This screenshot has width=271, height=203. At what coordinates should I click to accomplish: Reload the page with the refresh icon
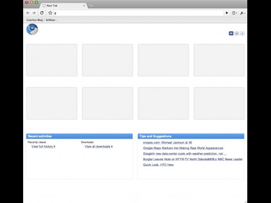click(42, 13)
